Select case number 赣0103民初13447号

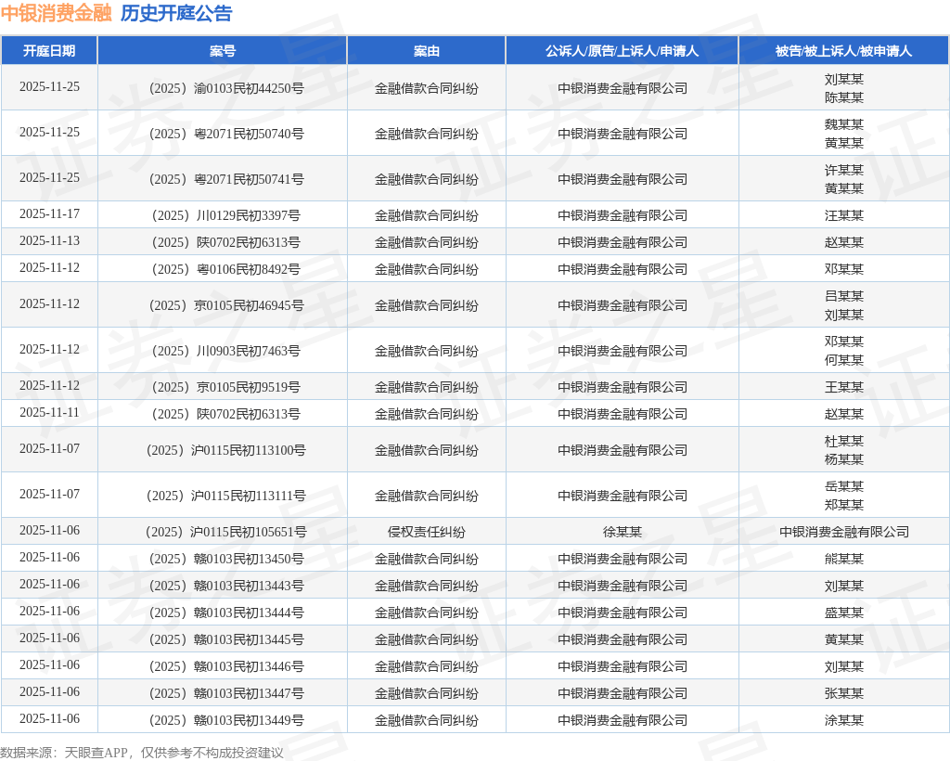(226, 693)
